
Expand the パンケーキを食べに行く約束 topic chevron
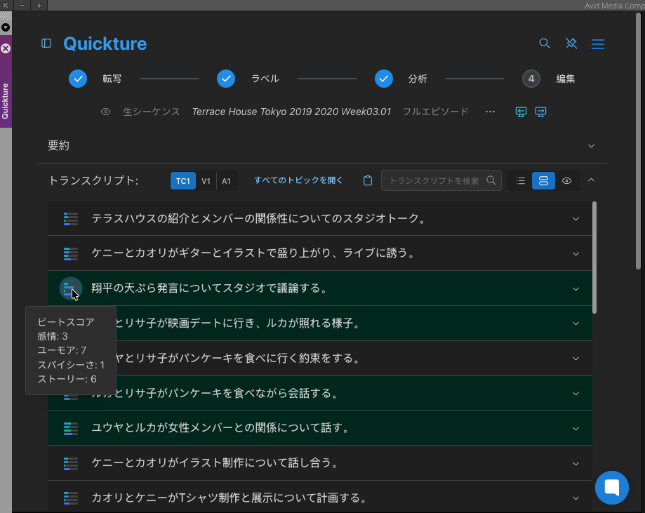coord(576,359)
